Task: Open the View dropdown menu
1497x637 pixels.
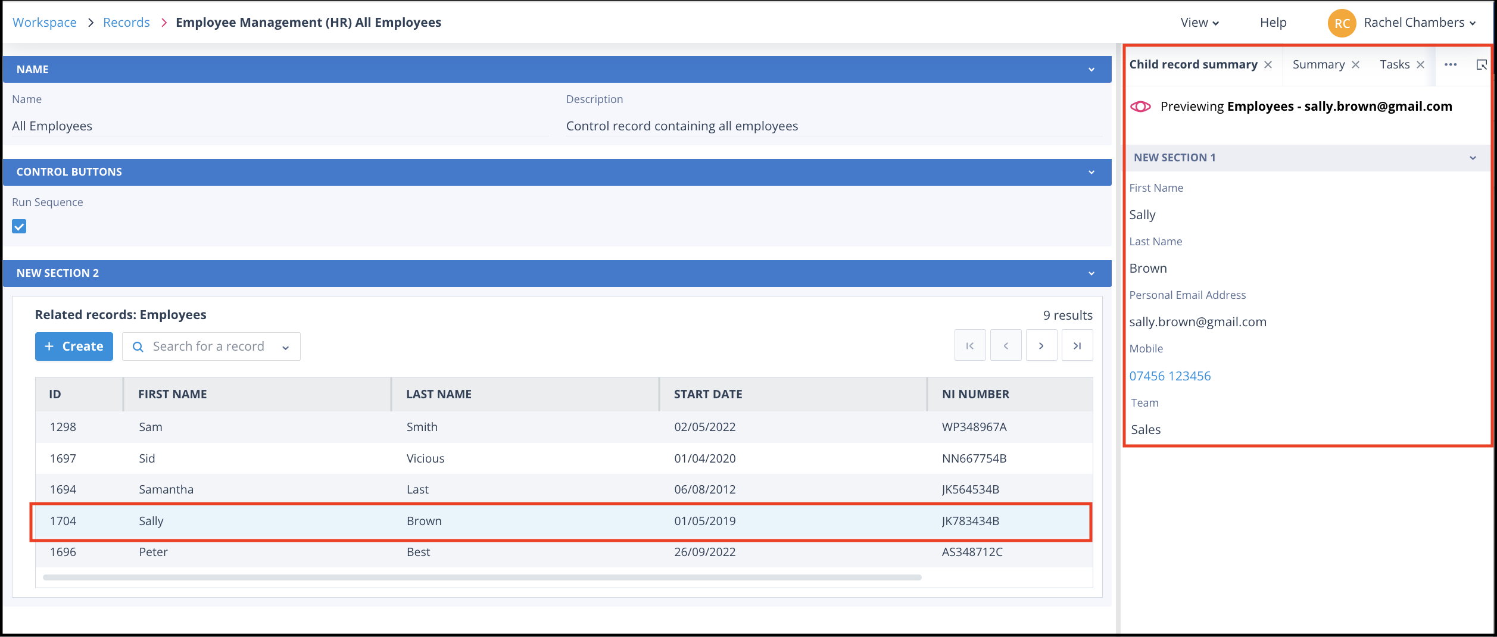Action: [1200, 23]
